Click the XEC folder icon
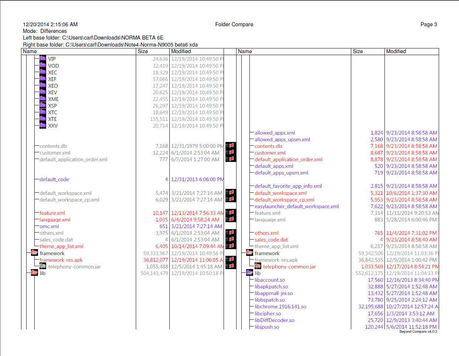 tap(43, 72)
